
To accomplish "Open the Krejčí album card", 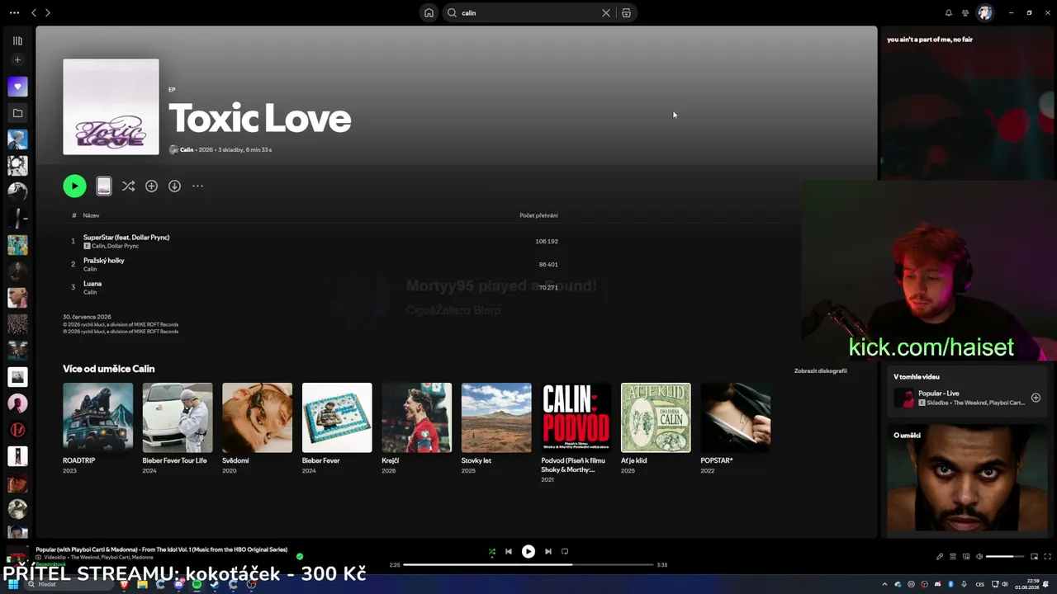I will click(416, 428).
